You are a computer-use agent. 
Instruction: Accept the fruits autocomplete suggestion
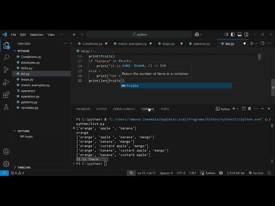[x=176, y=86]
